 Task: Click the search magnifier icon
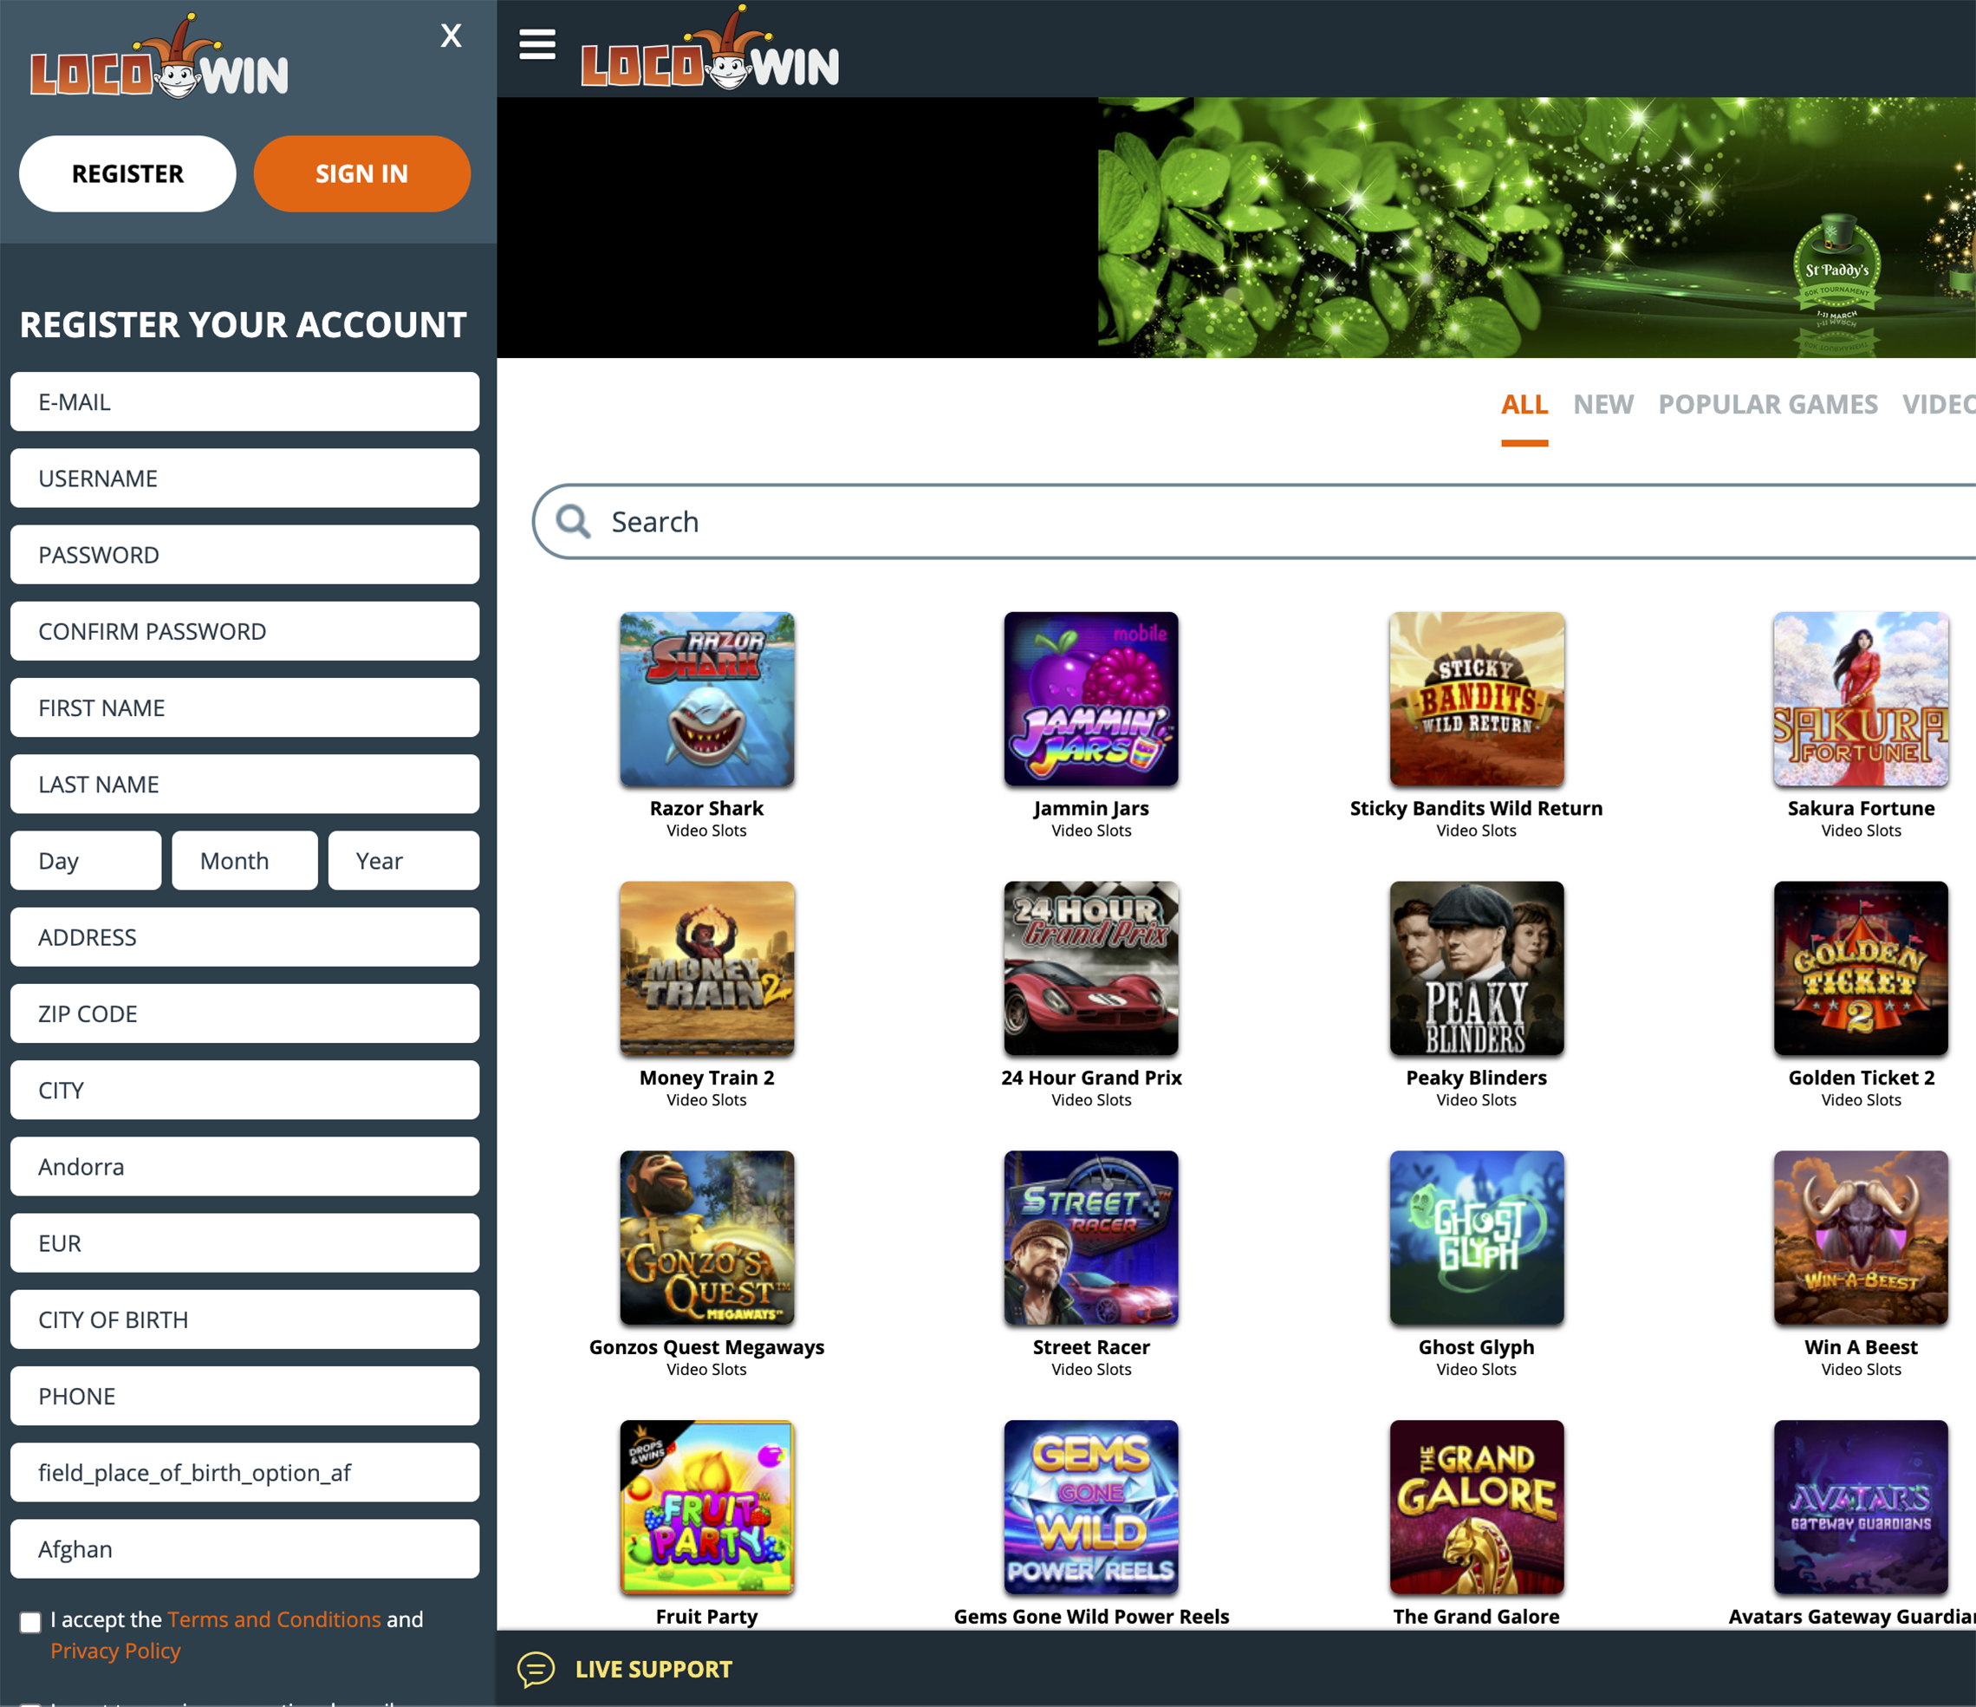(573, 521)
